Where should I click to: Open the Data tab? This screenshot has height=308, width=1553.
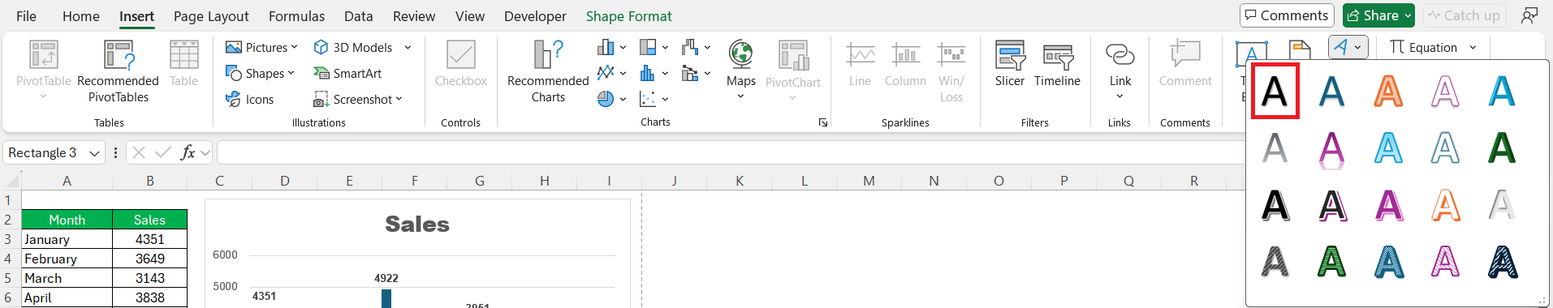click(x=358, y=16)
